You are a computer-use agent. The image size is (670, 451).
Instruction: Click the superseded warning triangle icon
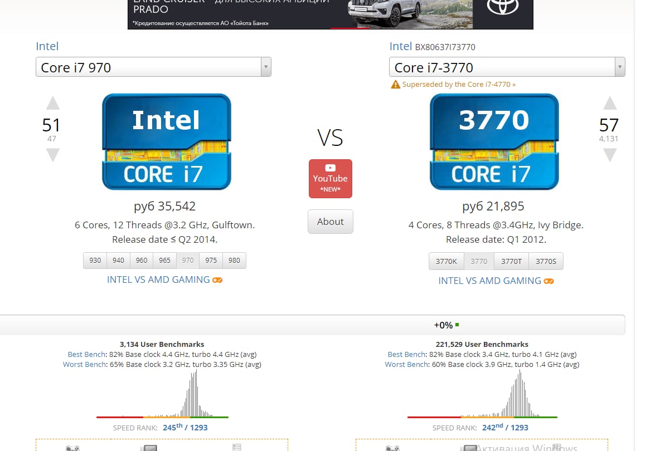[395, 85]
